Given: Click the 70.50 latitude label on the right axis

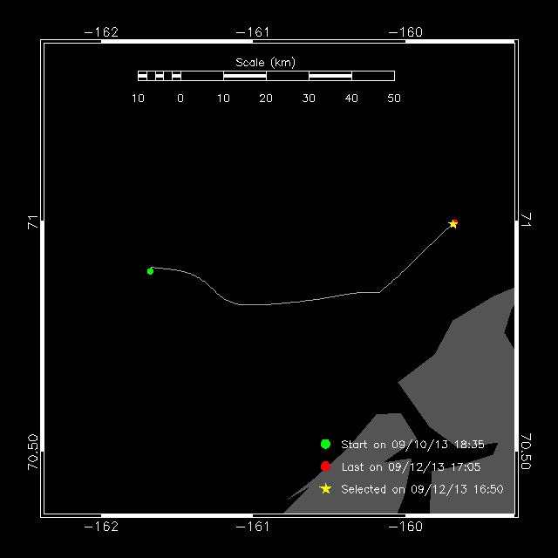Looking at the screenshot, I should click(x=526, y=451).
